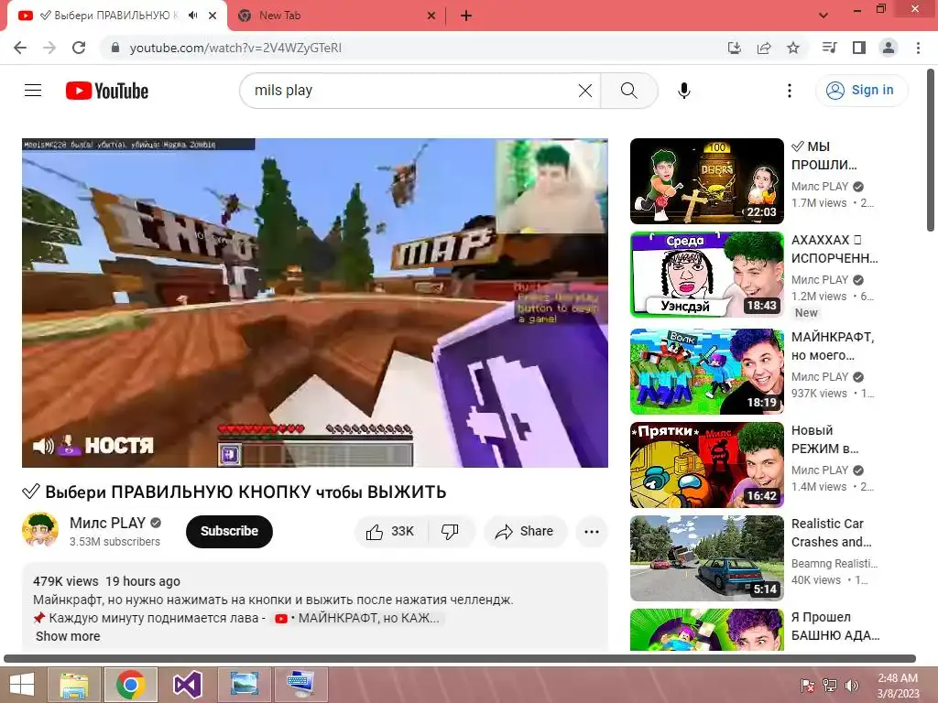Open the YouTube hamburger guide menu
938x703 pixels.
click(33, 91)
